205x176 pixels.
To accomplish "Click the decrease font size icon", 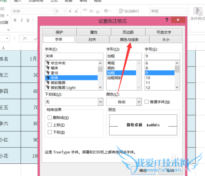I will click(x=76, y=11).
